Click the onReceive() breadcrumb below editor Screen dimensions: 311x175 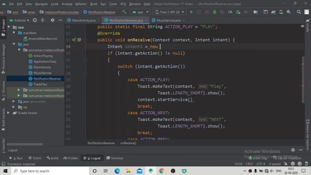point(128,143)
